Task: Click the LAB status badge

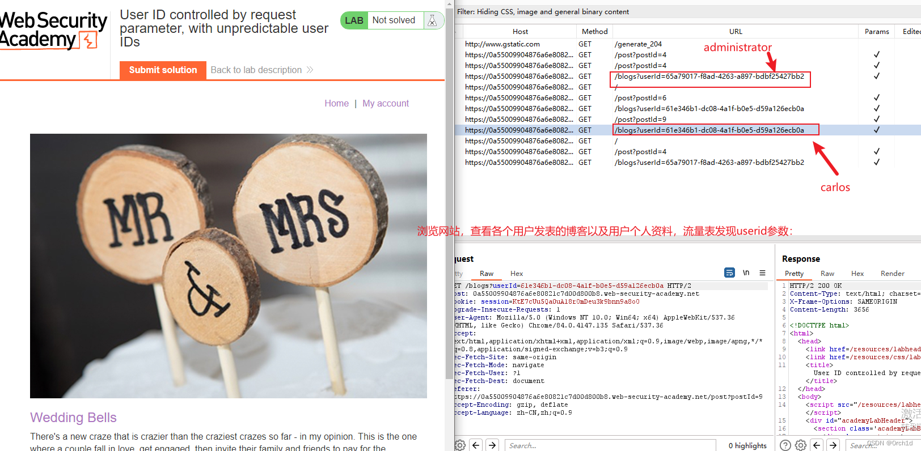Action: point(354,20)
